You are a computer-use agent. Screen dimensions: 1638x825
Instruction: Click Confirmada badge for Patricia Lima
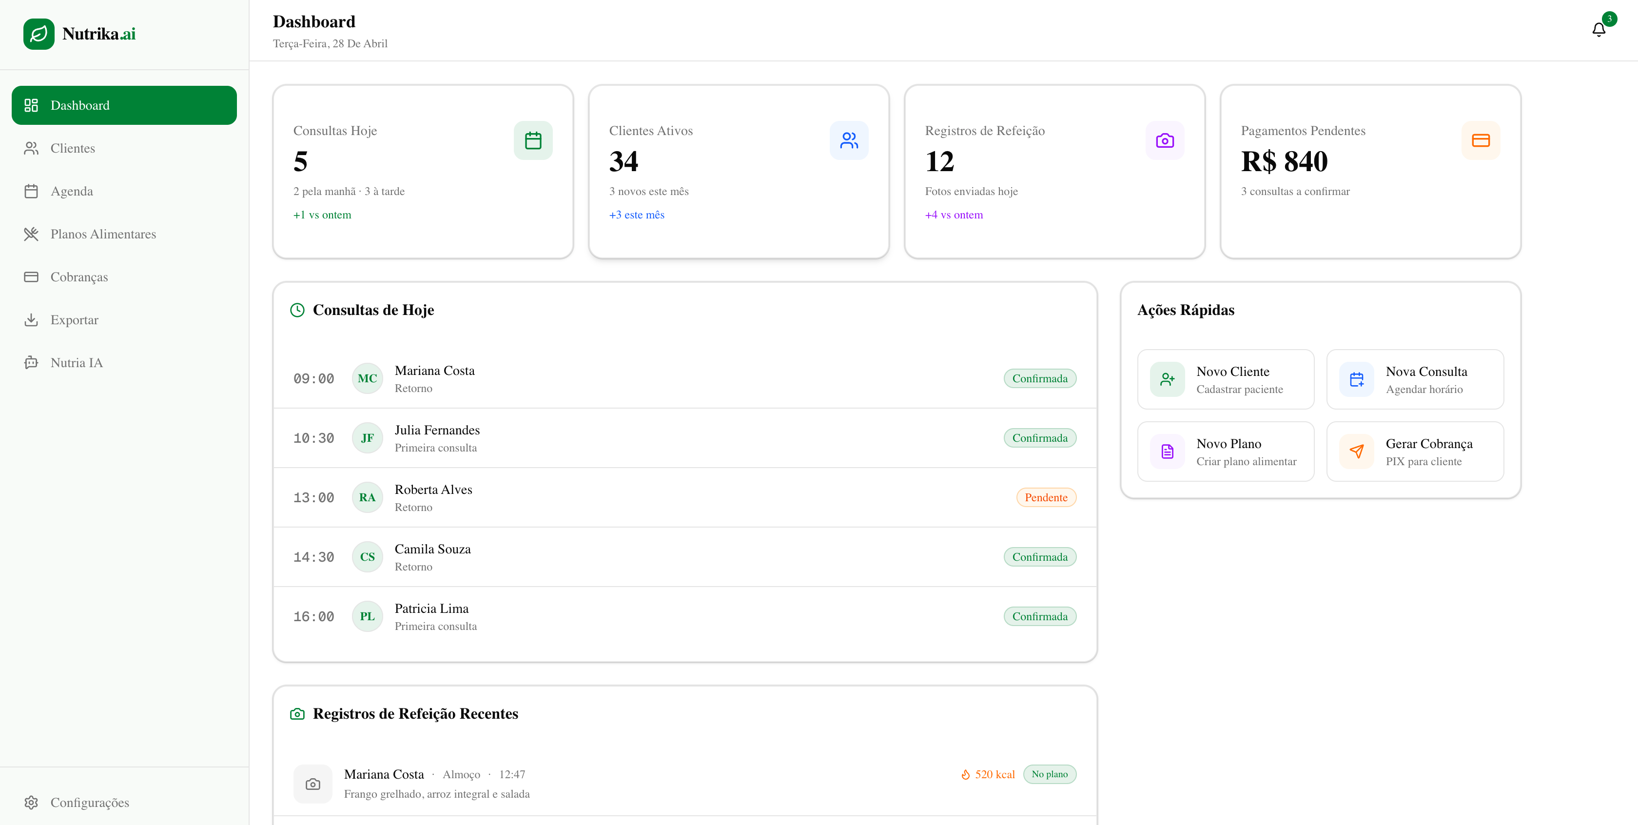click(1040, 616)
